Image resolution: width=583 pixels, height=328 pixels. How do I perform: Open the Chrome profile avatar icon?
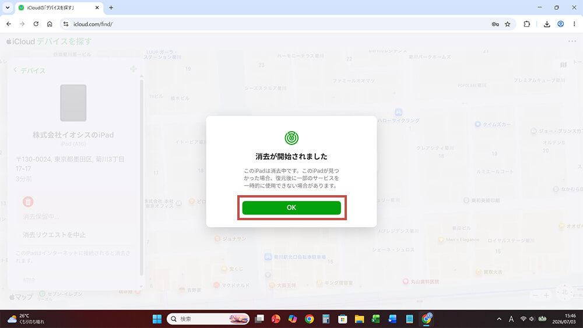560,24
